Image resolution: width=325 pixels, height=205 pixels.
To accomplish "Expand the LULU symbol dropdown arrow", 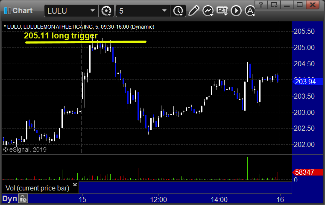I will pos(92,11).
